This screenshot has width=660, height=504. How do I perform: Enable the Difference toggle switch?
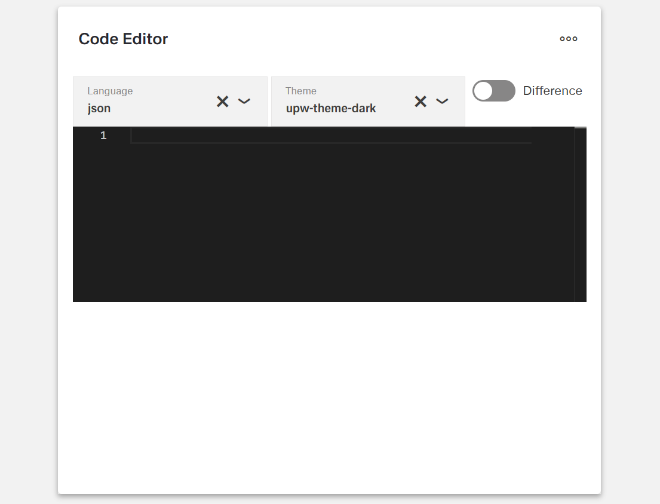coord(494,91)
